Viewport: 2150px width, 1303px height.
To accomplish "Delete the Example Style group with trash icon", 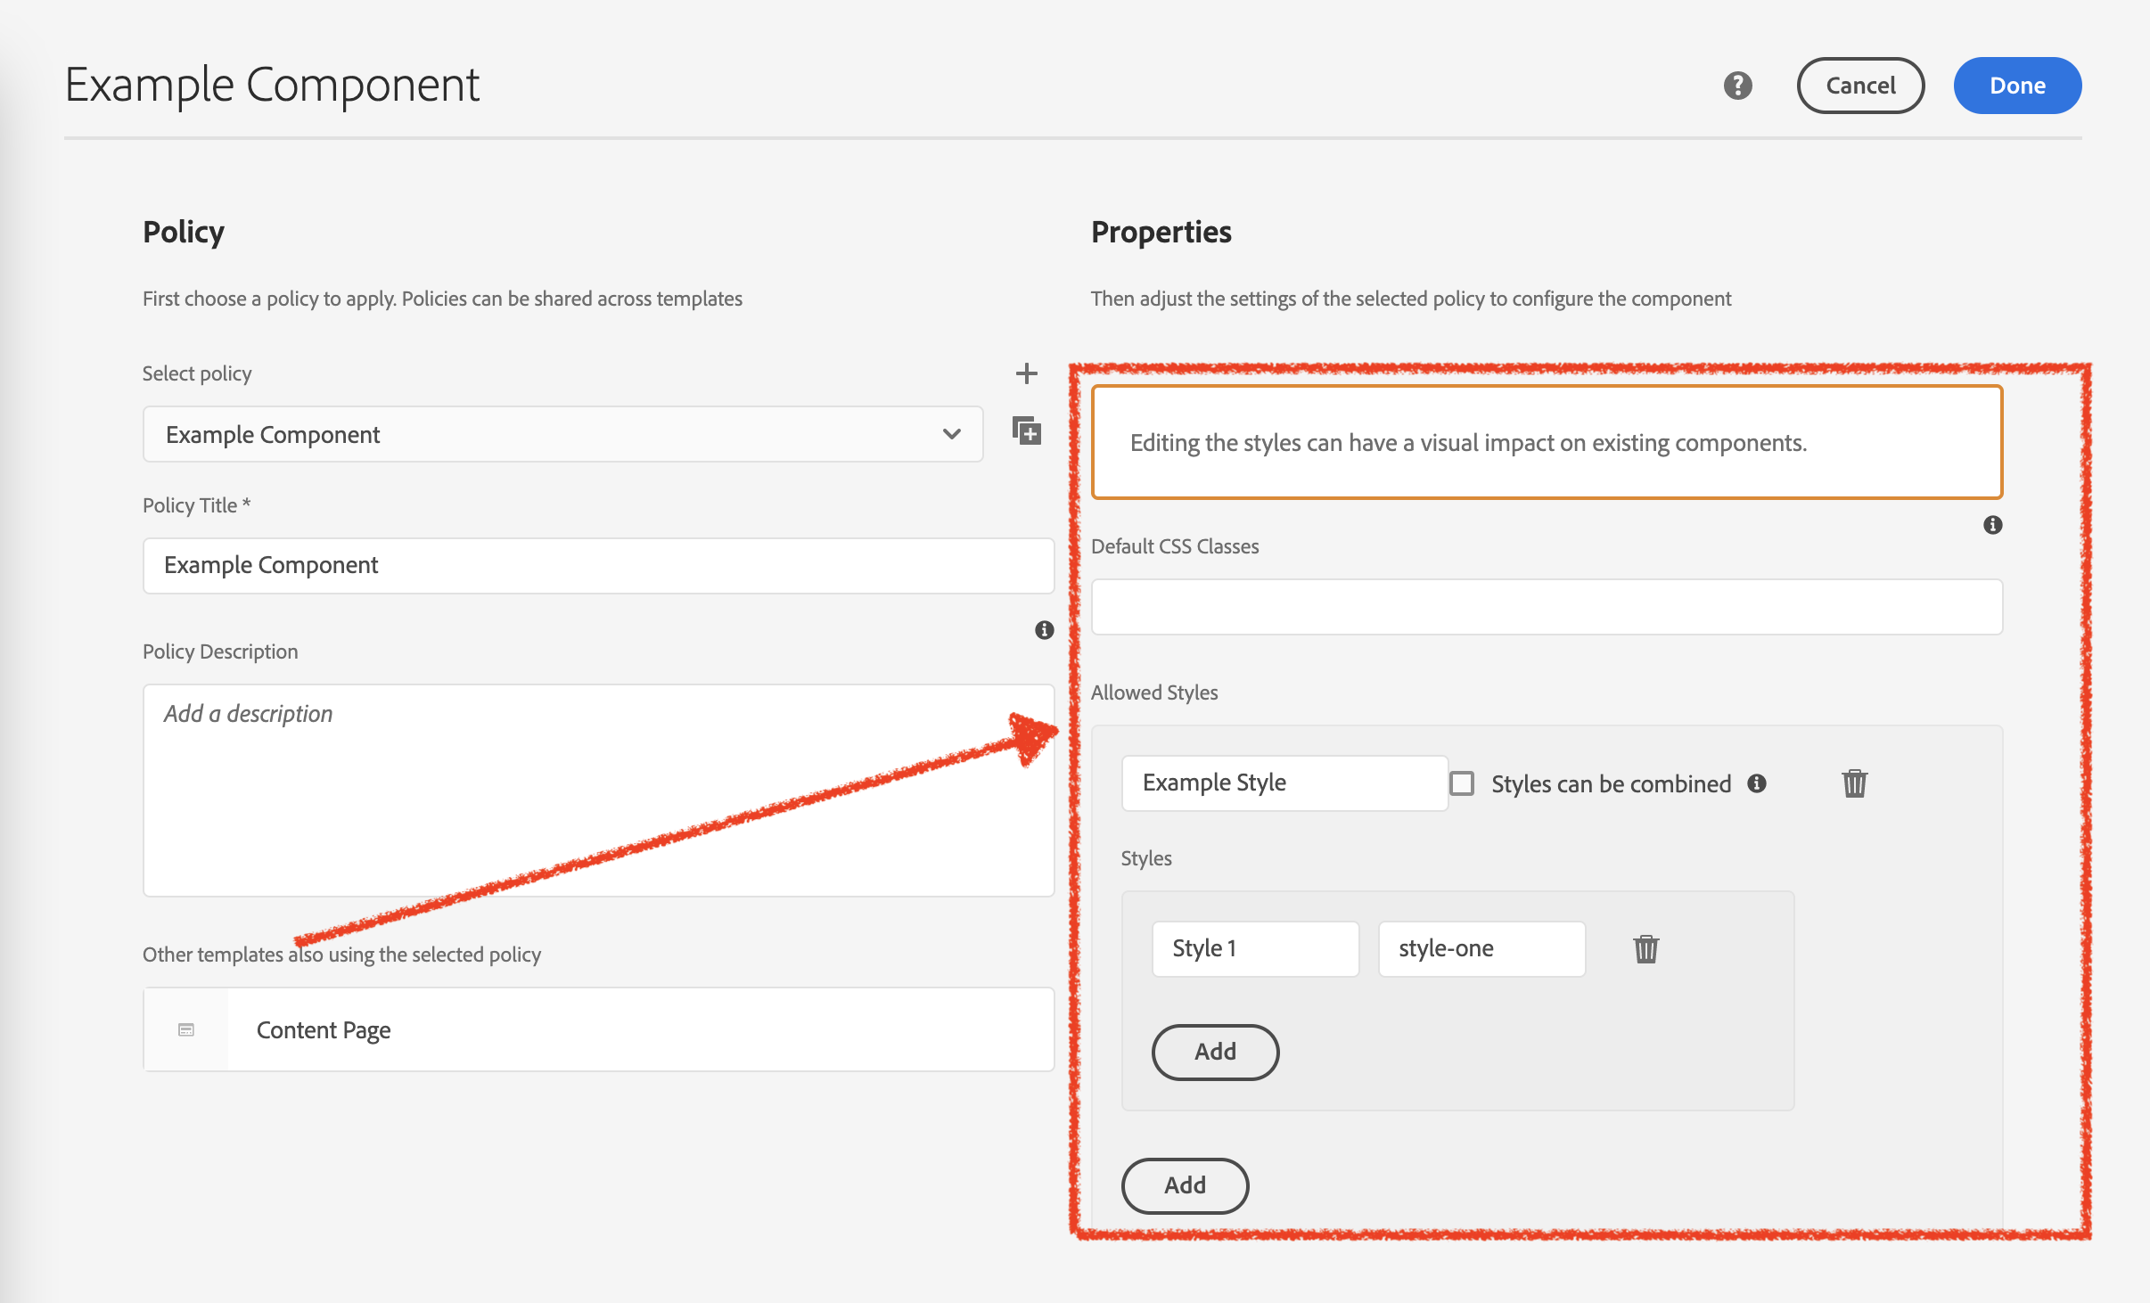I will (x=1854, y=783).
